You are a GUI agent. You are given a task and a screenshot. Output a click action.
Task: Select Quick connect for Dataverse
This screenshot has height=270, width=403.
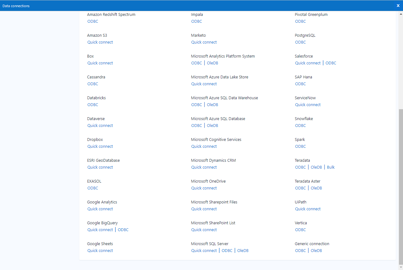100,125
